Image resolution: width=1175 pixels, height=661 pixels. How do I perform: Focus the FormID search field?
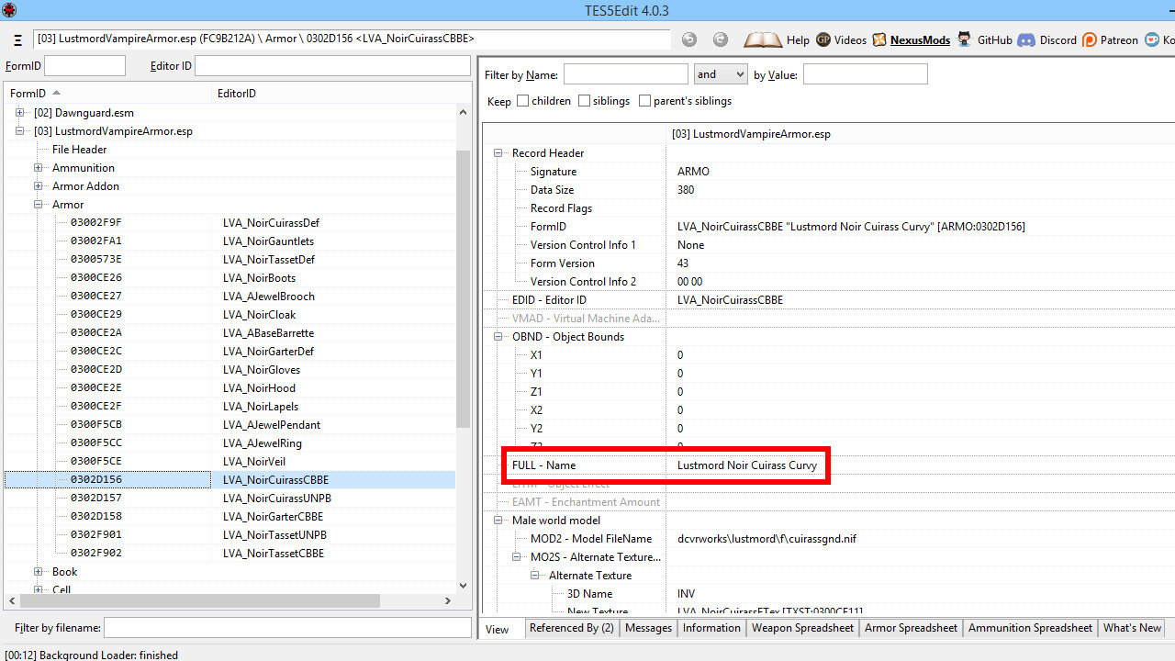point(84,66)
